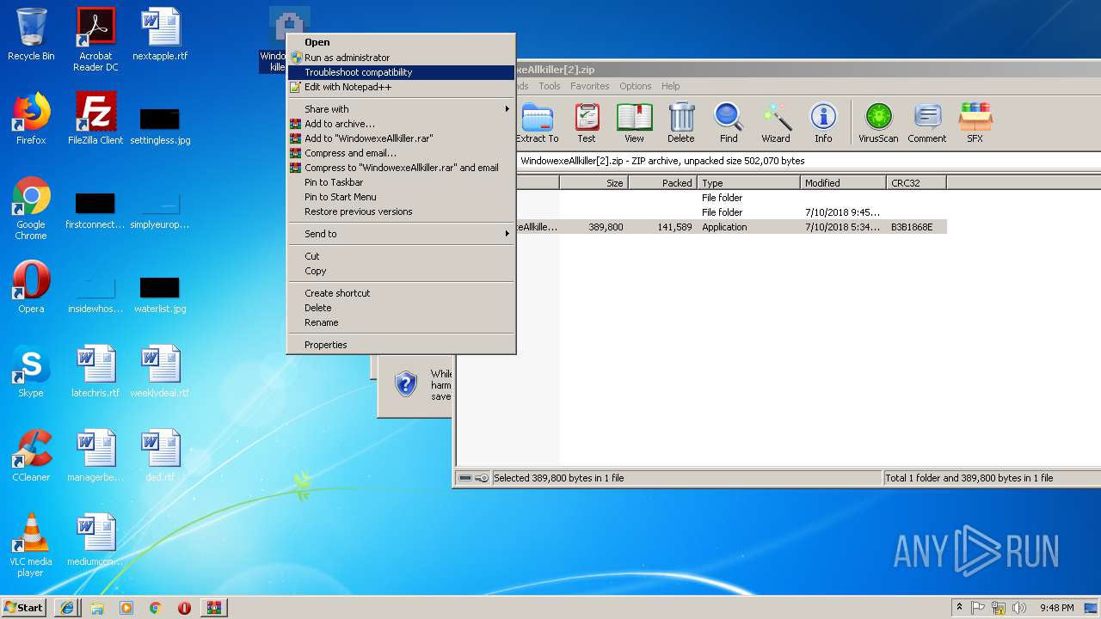
Task: Launch Skype from desktop
Action: pyautogui.click(x=31, y=371)
